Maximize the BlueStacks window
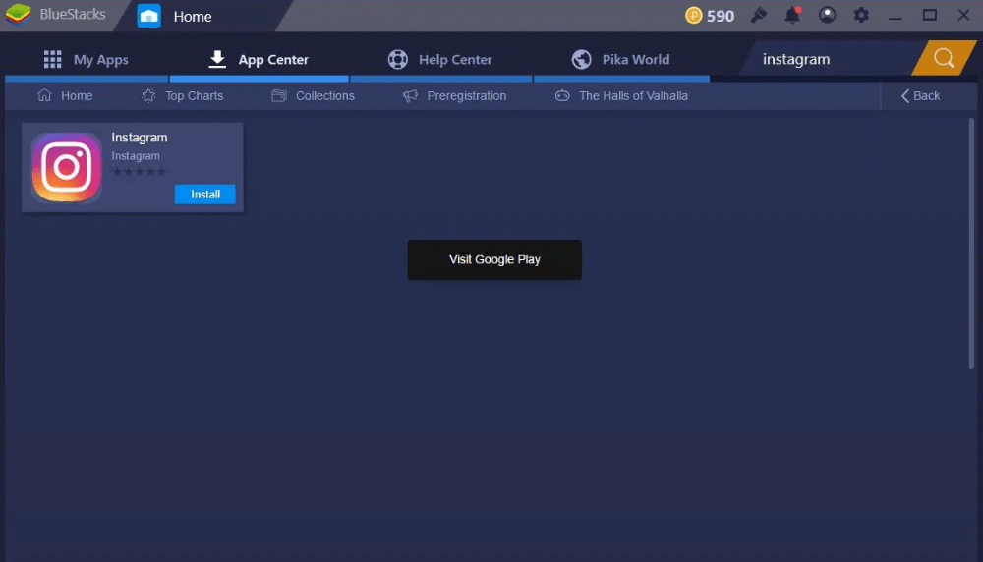Screen dimensions: 983x562 (x=930, y=15)
